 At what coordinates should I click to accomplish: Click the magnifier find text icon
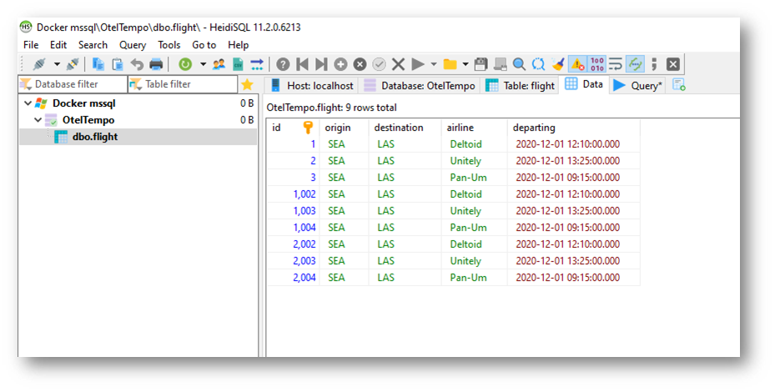(x=519, y=64)
